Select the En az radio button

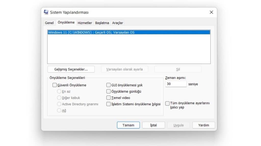59,92
